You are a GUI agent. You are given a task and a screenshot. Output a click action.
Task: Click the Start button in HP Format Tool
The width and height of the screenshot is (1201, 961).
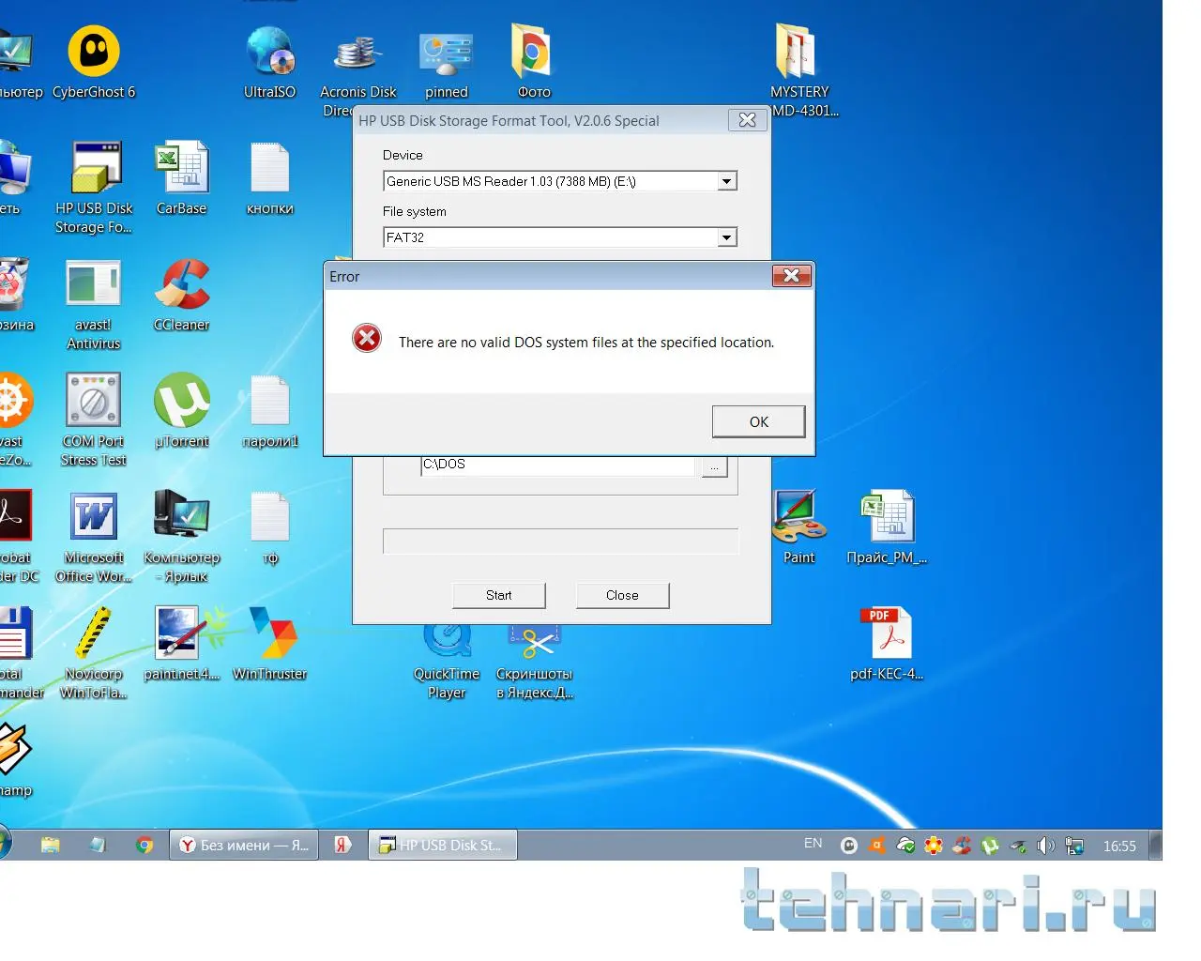(498, 595)
